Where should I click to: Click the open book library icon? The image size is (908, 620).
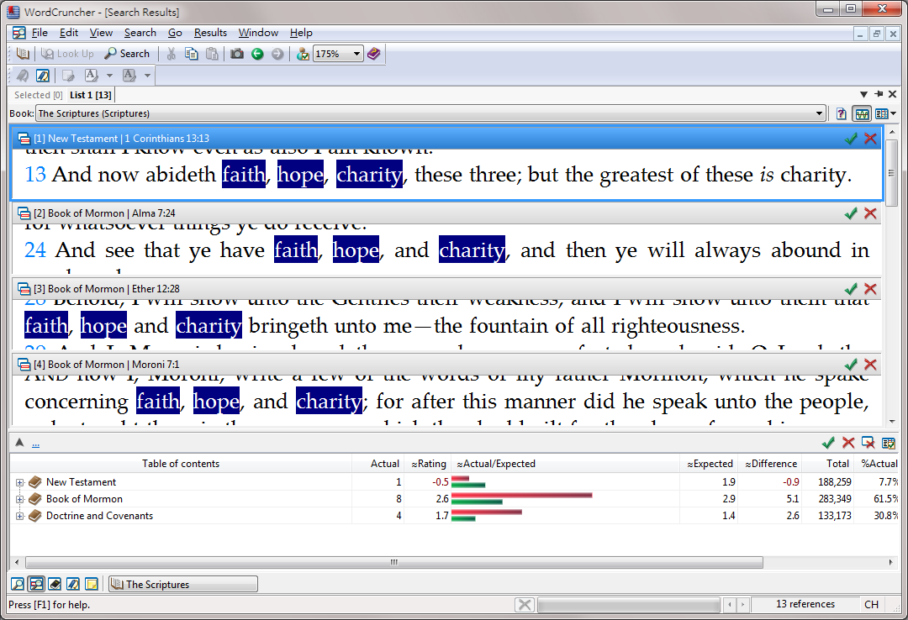click(23, 54)
